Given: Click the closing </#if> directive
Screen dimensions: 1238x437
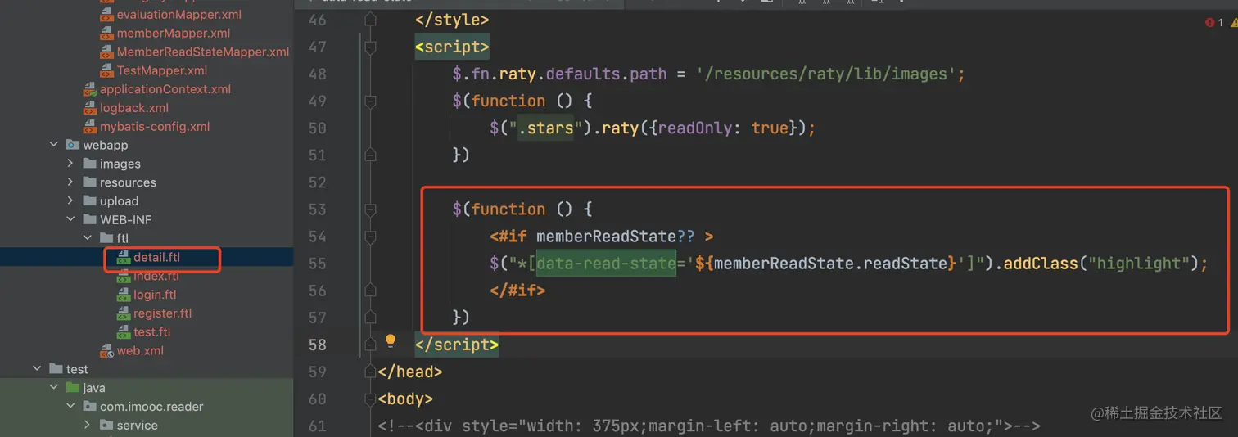Looking at the screenshot, I should point(517,291).
